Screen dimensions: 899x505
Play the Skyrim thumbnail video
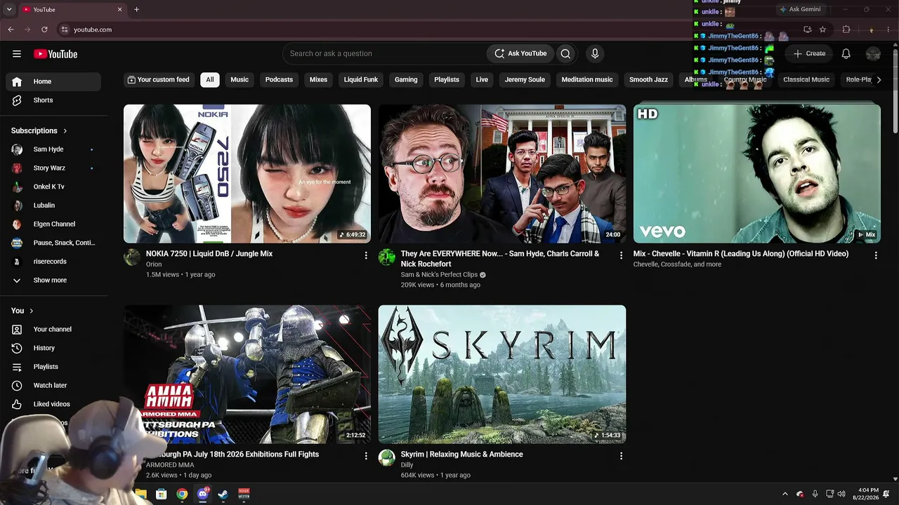[502, 374]
